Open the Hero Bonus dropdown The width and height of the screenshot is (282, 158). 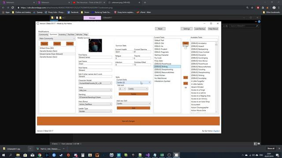pyautogui.click(x=95, y=104)
